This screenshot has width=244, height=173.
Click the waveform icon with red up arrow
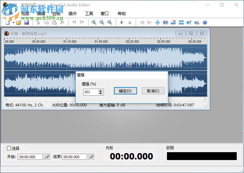click(189, 22)
